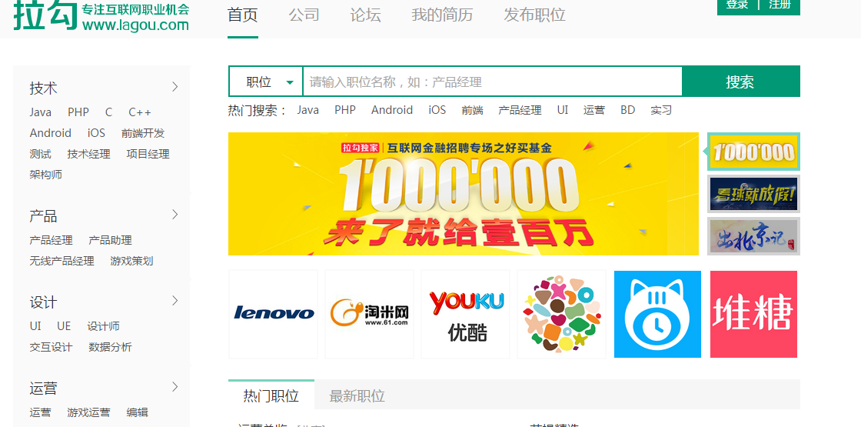Select 架构师 in the sidebar
This screenshot has width=861, height=427.
click(x=46, y=175)
